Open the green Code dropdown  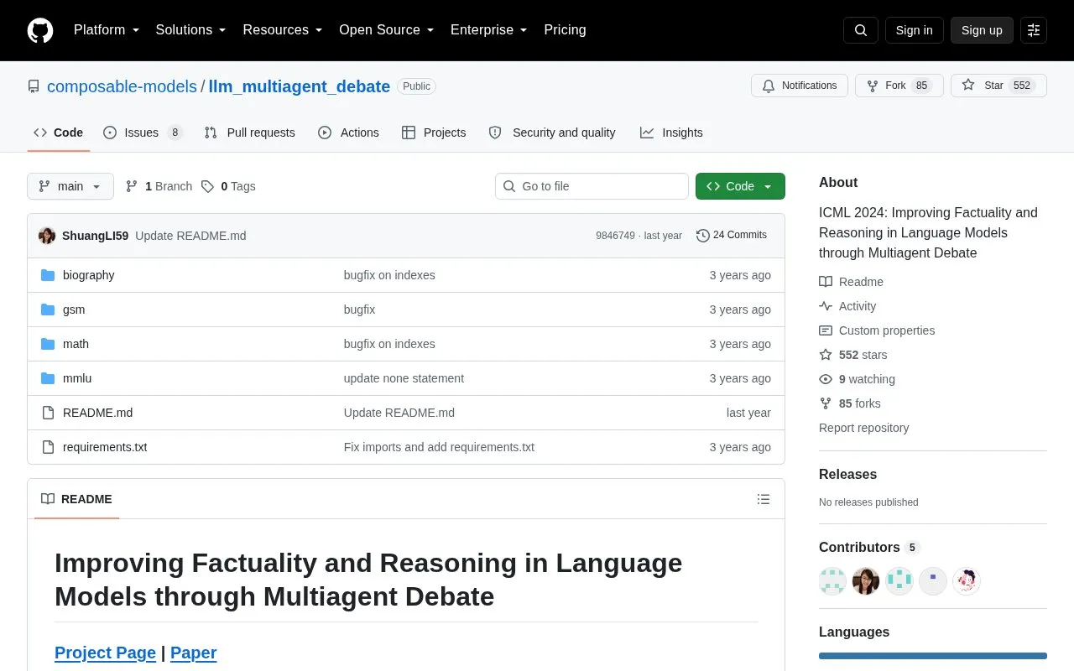(740, 186)
